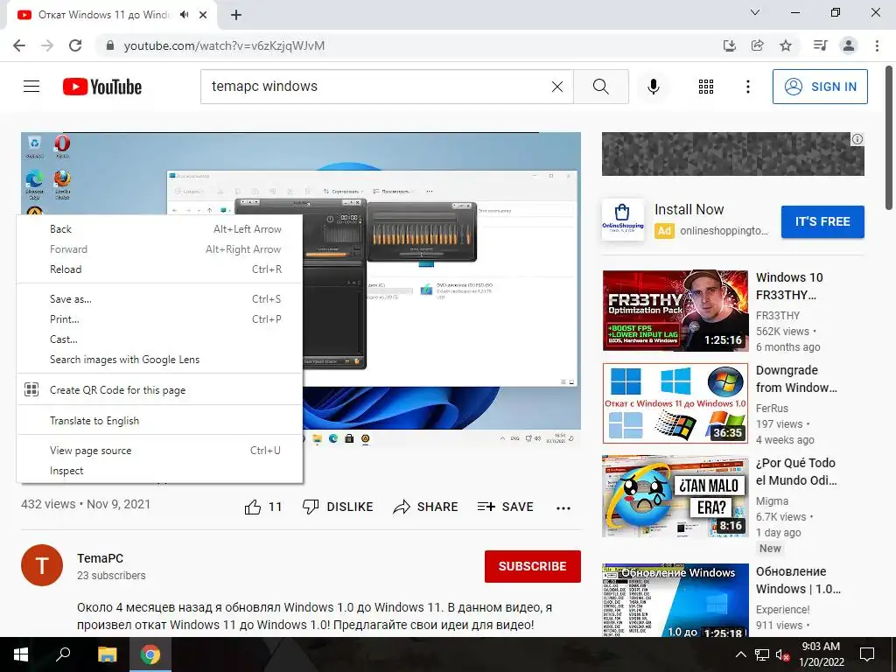Choose Translate to English

[x=159, y=421]
